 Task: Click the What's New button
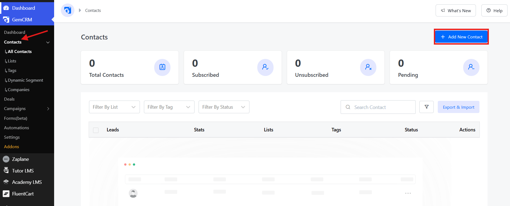[456, 11]
